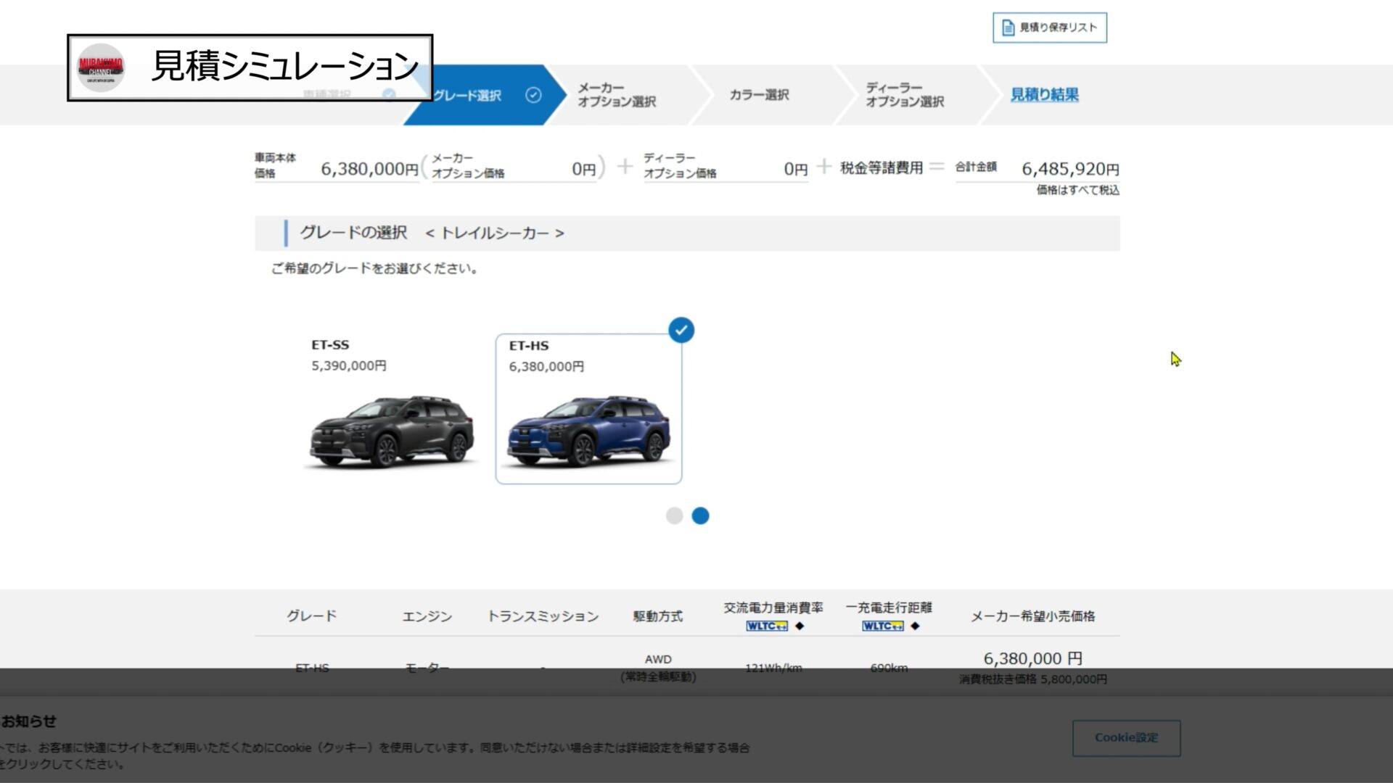Open the 見積り結果 link
The image size is (1393, 783).
tap(1044, 95)
